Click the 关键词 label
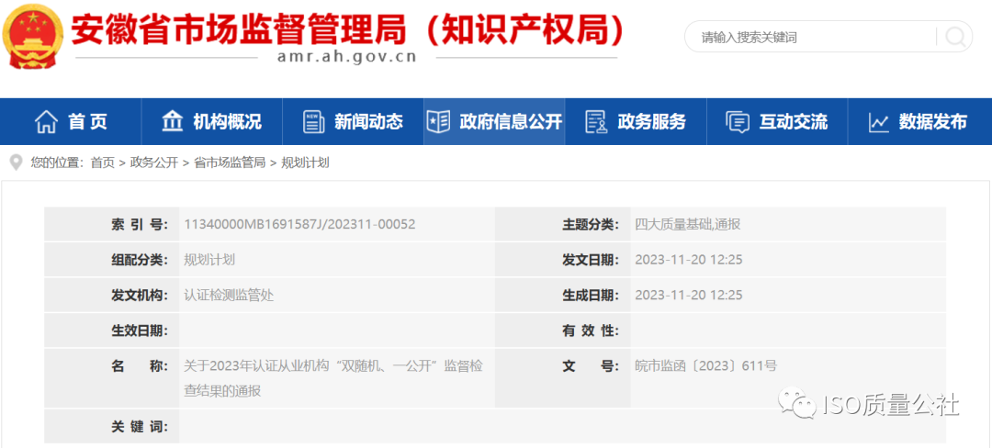 [140, 427]
